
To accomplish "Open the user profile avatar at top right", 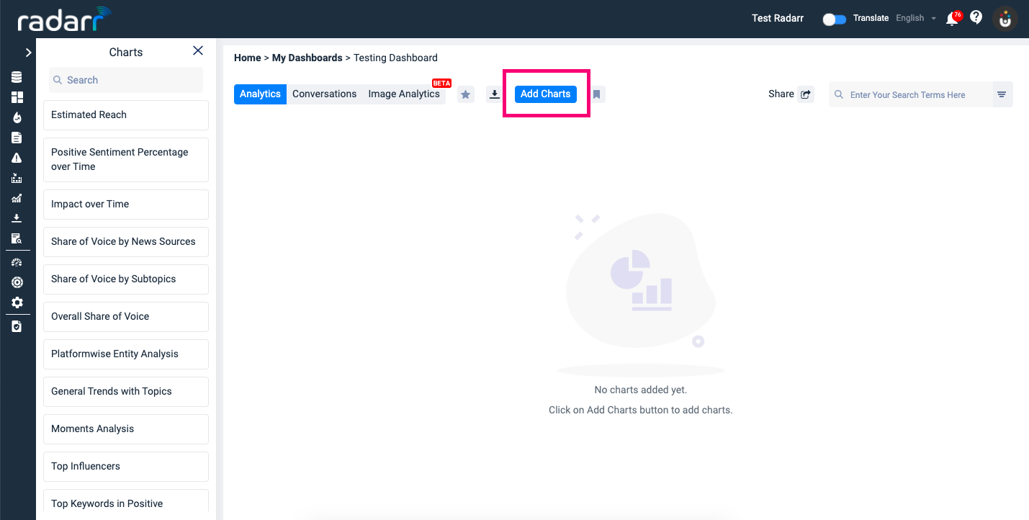I will [x=1004, y=19].
